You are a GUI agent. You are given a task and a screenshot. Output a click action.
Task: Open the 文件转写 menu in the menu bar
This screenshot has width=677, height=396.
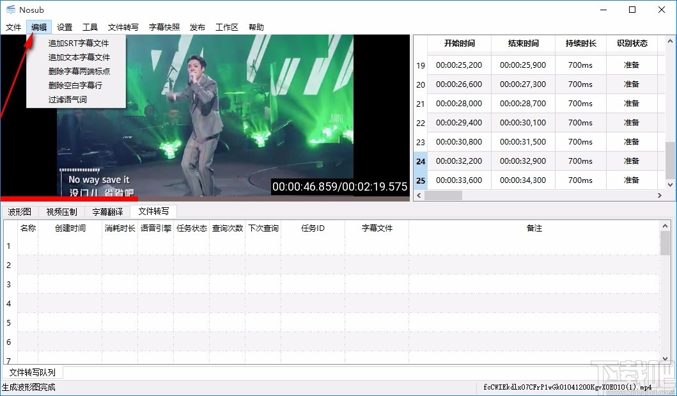[x=123, y=28]
